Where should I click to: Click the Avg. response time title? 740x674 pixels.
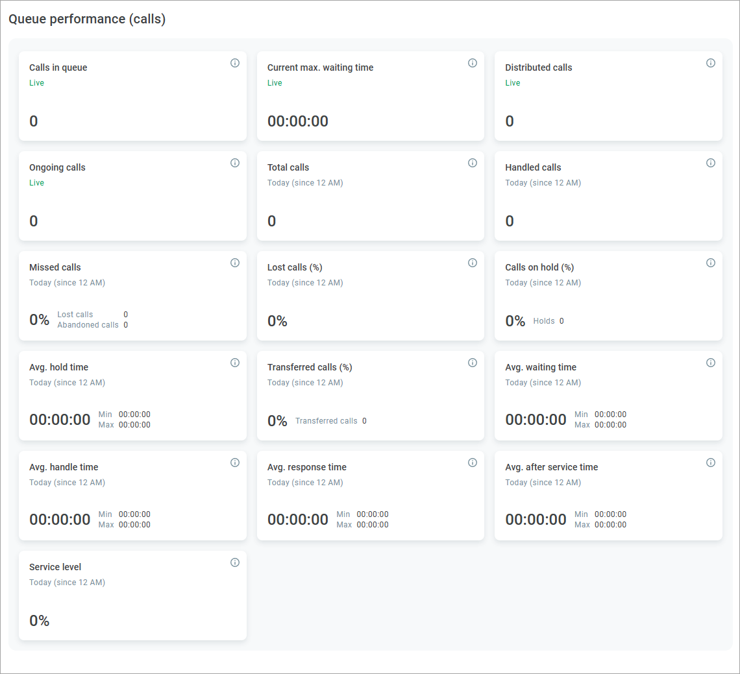point(307,468)
